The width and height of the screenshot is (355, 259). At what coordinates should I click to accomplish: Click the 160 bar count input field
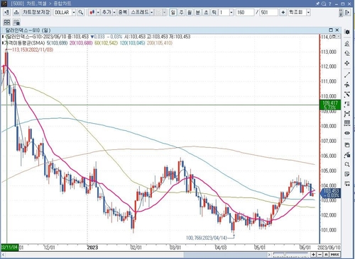pos(245,12)
